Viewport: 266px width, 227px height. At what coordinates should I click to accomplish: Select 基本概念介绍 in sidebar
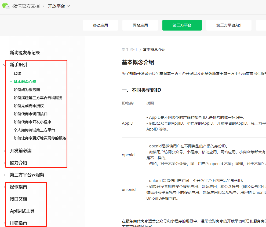[x=25, y=82]
